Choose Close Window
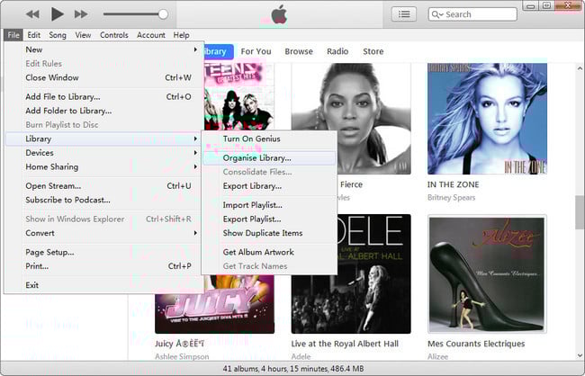The width and height of the screenshot is (585, 376). pyautogui.click(x=103, y=77)
